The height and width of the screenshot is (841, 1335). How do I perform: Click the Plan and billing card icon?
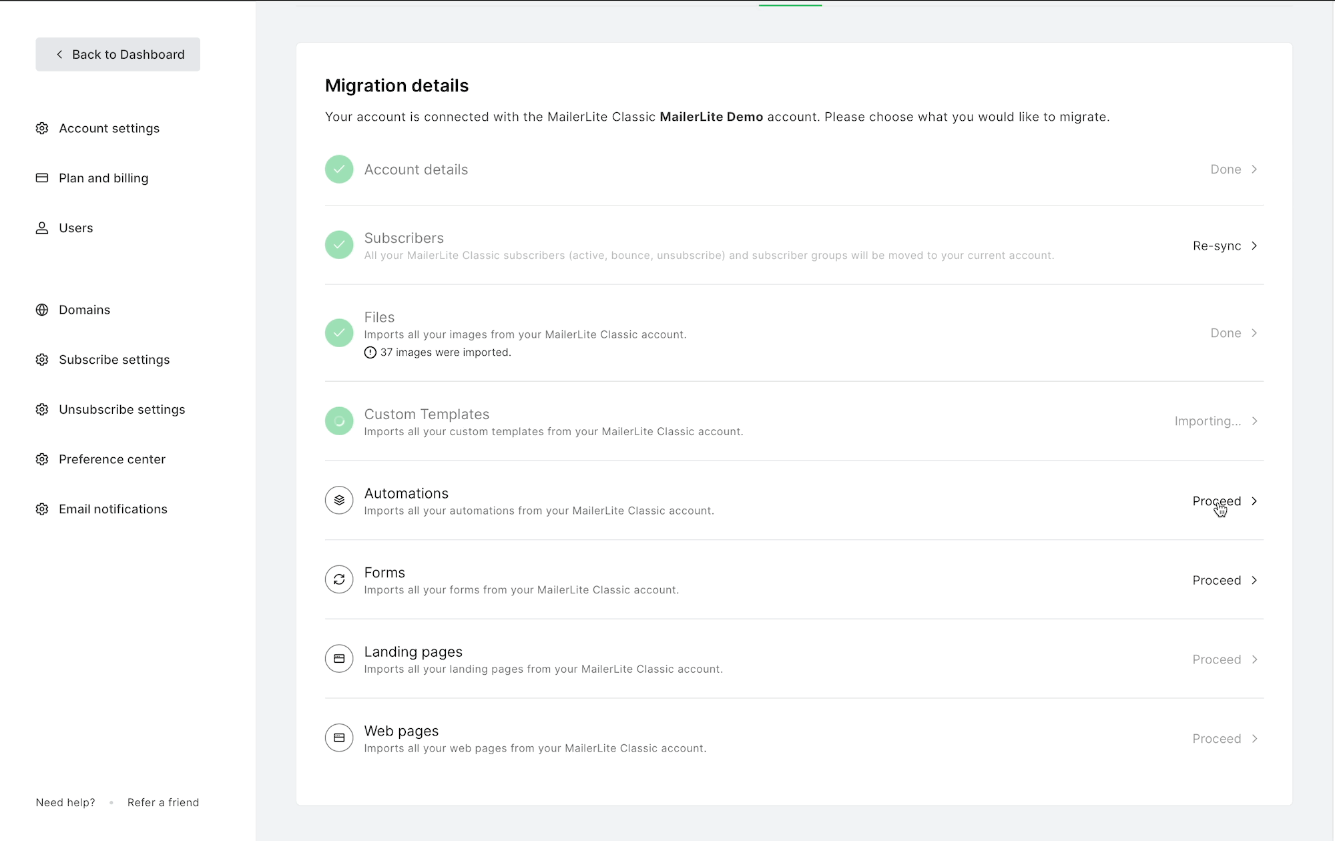(42, 178)
